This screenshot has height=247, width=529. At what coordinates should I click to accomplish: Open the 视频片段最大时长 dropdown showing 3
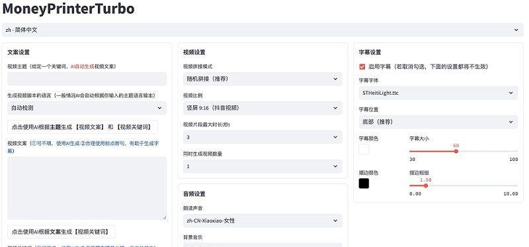click(x=263, y=137)
